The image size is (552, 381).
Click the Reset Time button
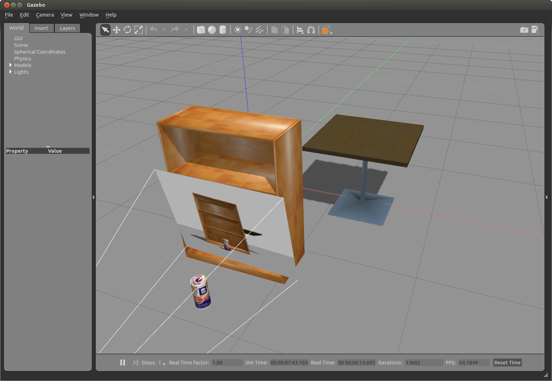507,363
